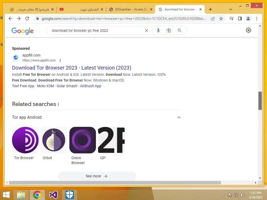Submit search with magnifier icon
The width and height of the screenshot is (267, 200).
point(179,30)
